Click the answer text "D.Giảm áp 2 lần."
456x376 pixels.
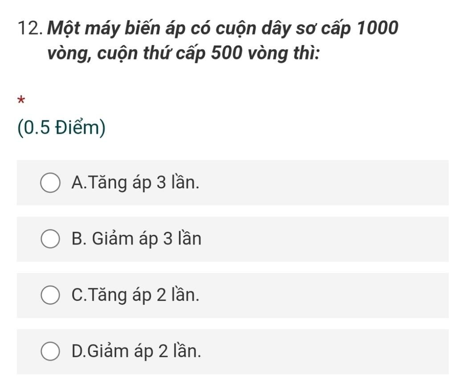[x=136, y=351]
